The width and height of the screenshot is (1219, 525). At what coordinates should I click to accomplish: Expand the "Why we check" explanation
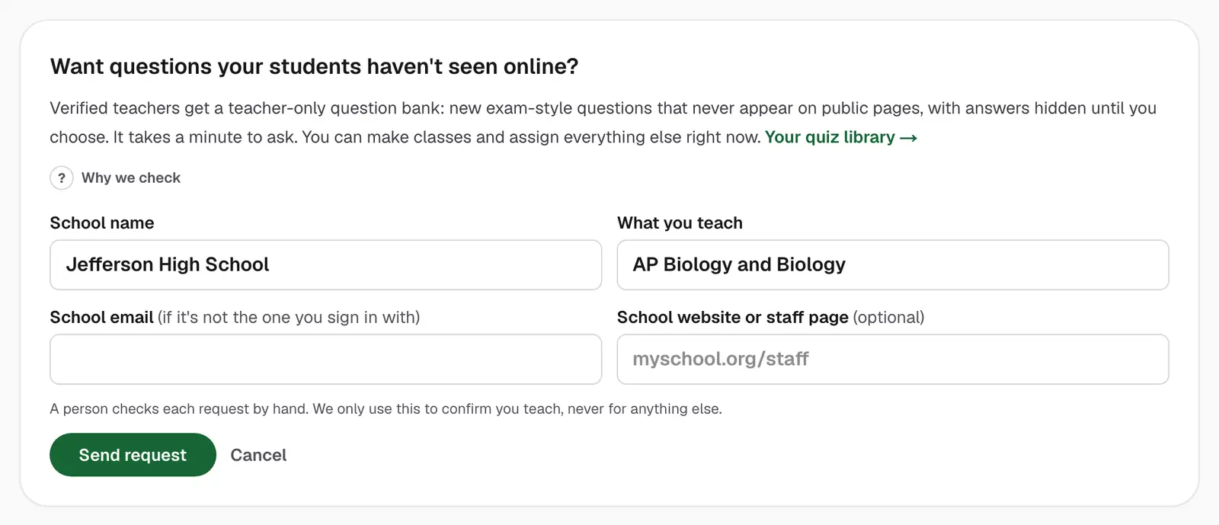[x=131, y=178]
